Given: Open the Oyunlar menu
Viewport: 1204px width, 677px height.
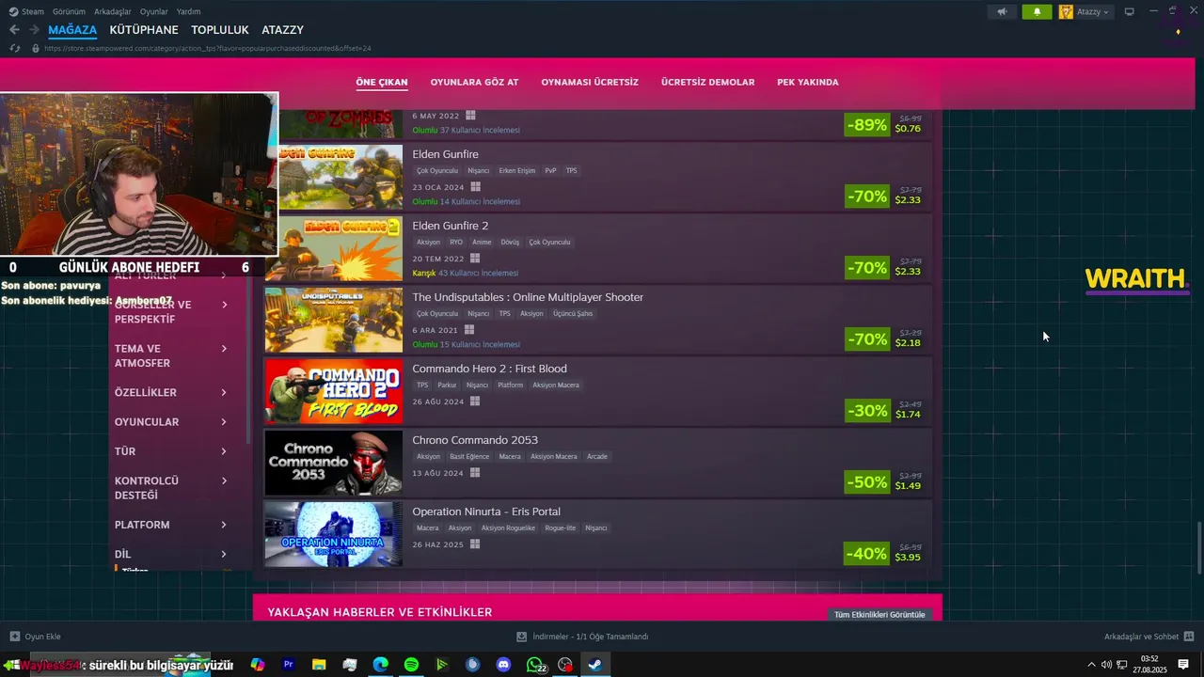Looking at the screenshot, I should tap(154, 11).
